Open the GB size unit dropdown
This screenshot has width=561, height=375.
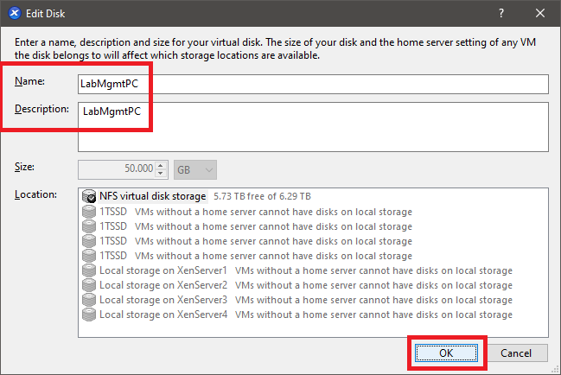click(x=195, y=168)
